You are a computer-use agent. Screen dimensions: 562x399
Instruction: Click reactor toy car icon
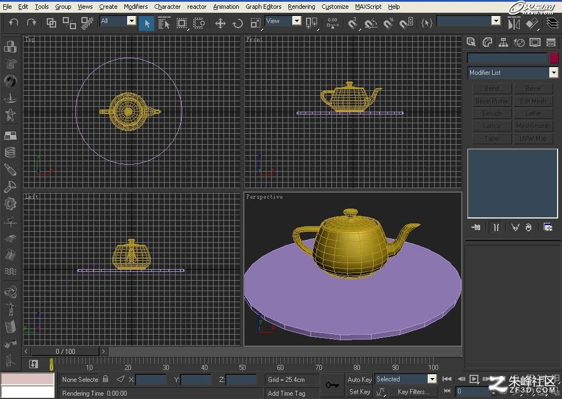[x=10, y=238]
